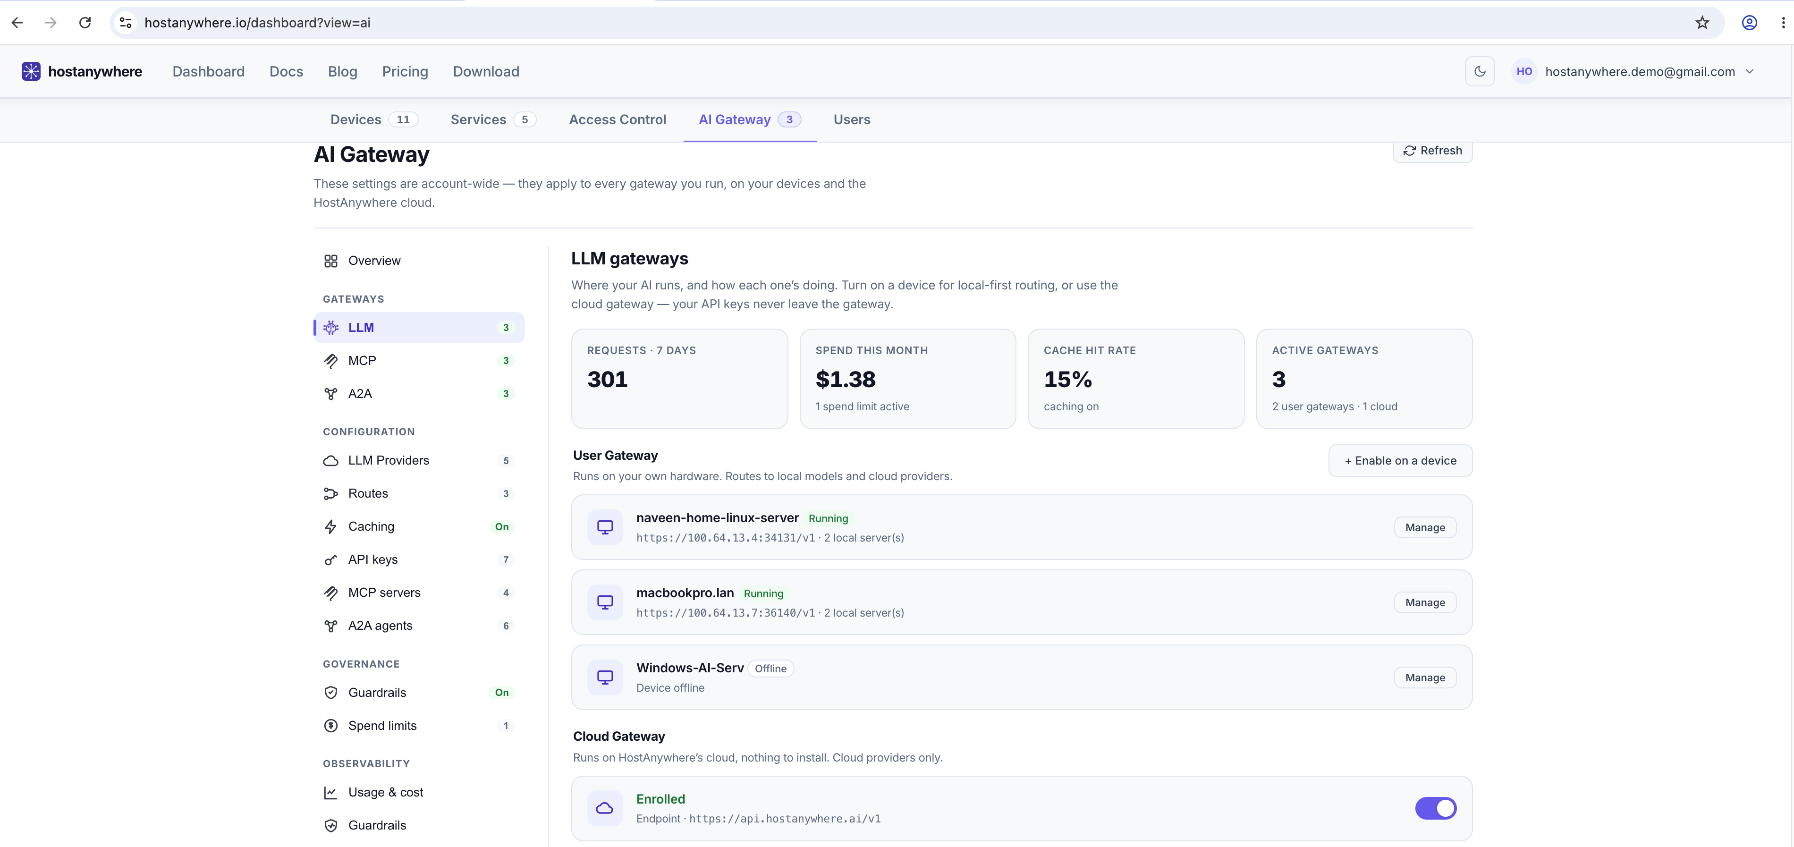This screenshot has width=1794, height=847.
Task: Switch to the Devices tab
Action: click(374, 120)
